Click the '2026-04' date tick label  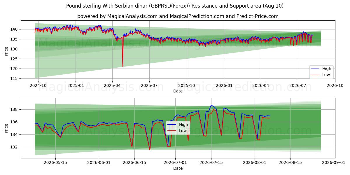coord(260,86)
